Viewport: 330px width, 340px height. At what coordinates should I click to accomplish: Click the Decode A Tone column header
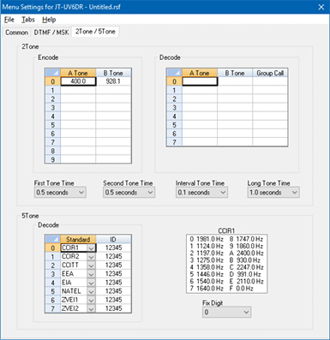point(200,73)
